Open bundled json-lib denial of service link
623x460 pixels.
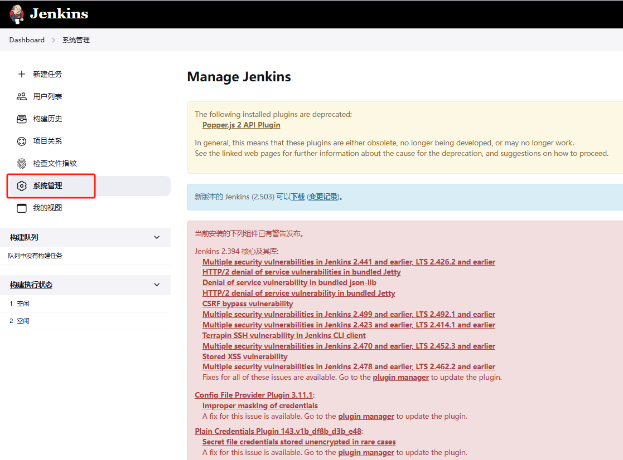point(289,282)
